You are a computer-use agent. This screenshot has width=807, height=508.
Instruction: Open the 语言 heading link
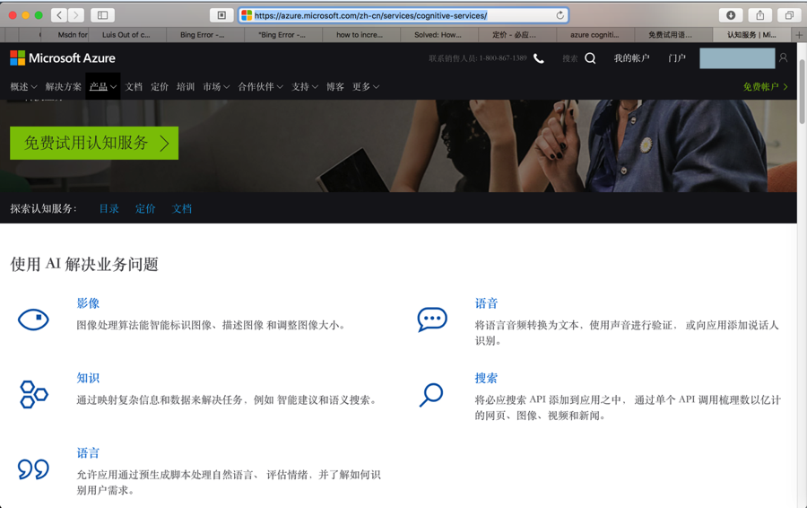(88, 453)
